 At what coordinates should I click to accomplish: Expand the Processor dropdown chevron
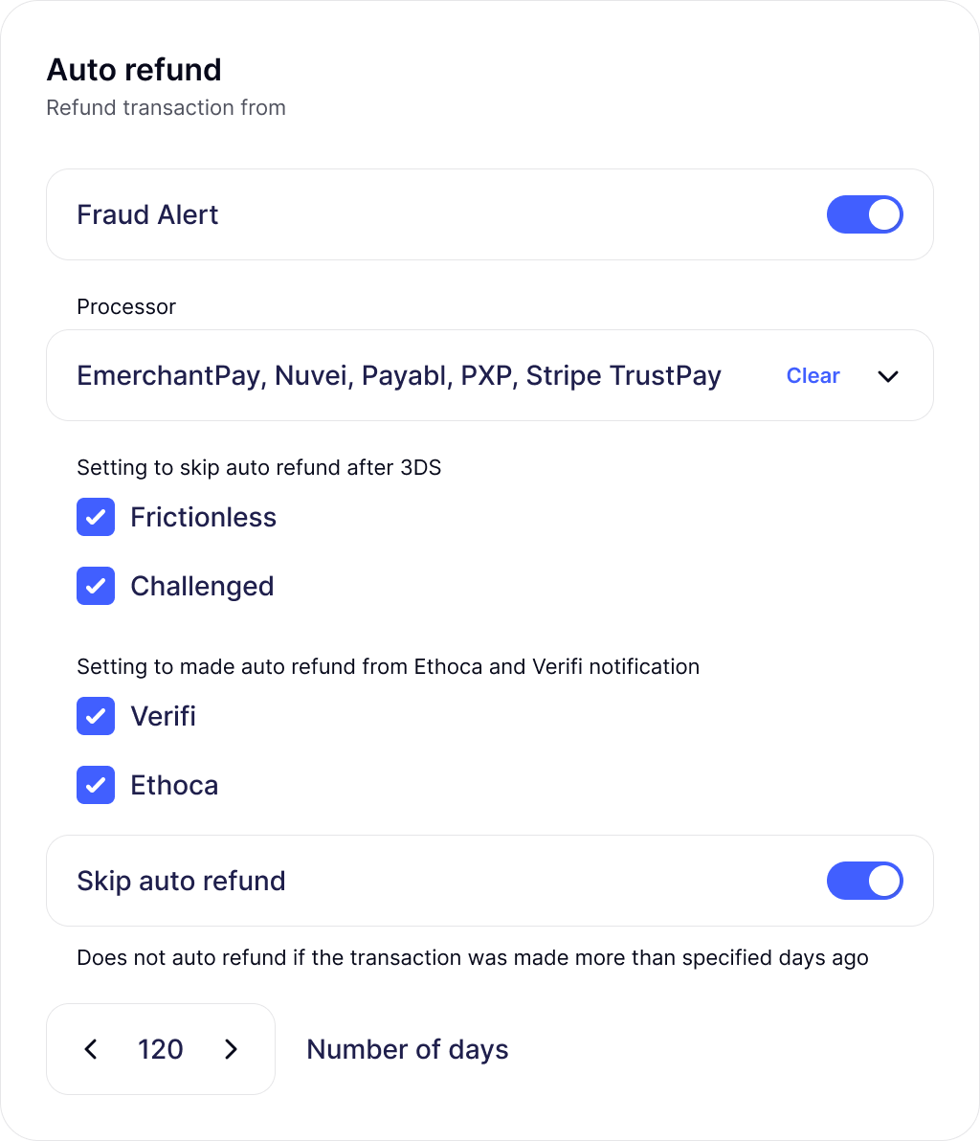pos(888,376)
